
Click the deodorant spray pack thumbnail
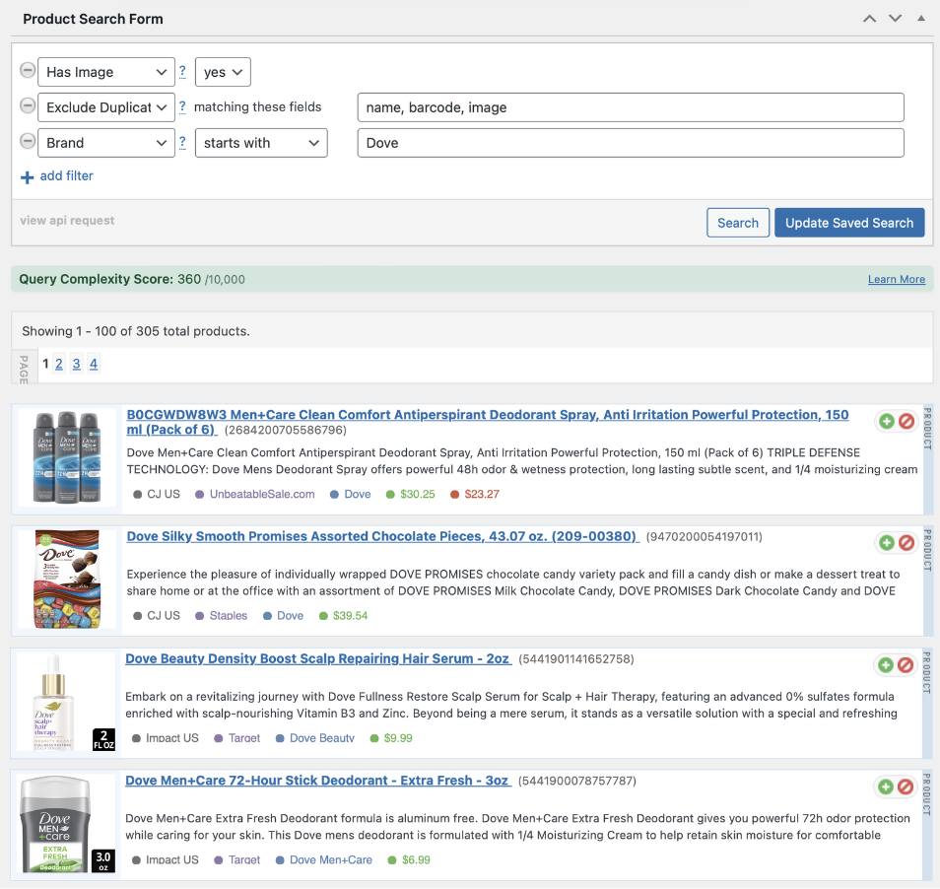[x=67, y=457]
